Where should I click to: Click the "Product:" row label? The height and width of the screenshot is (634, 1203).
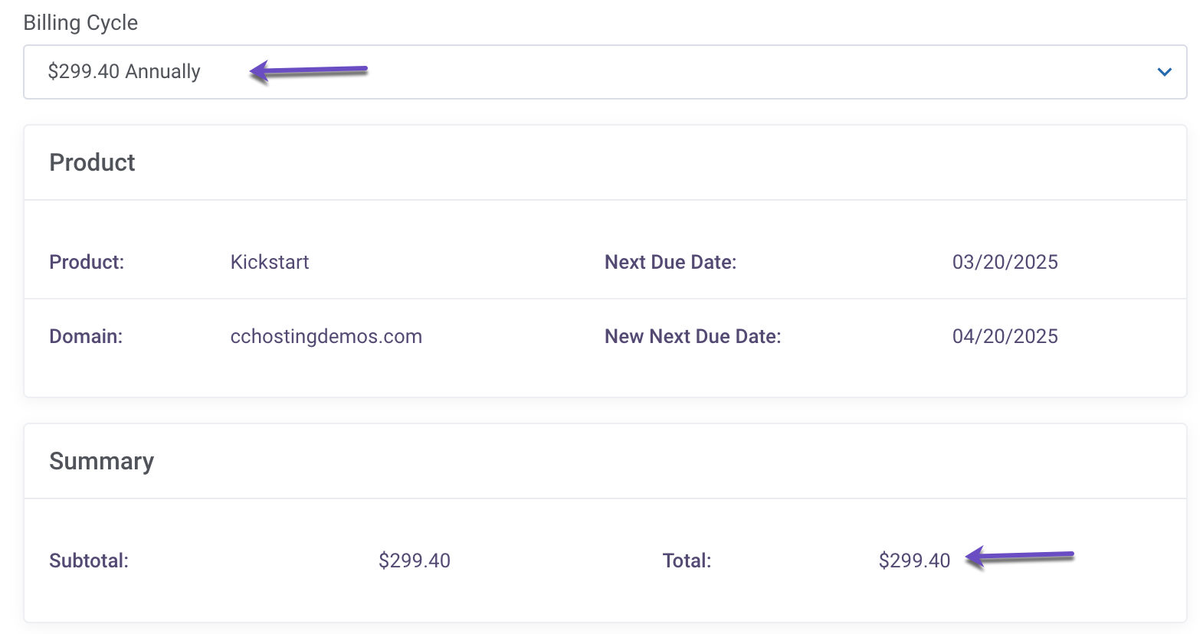87,262
